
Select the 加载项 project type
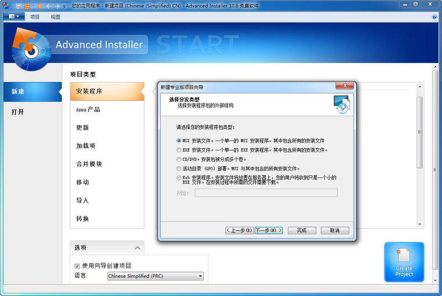107,146
